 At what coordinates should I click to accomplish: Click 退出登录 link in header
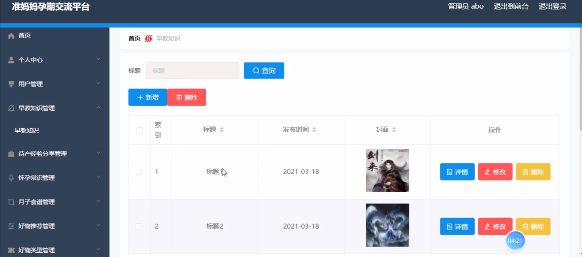[x=553, y=6]
